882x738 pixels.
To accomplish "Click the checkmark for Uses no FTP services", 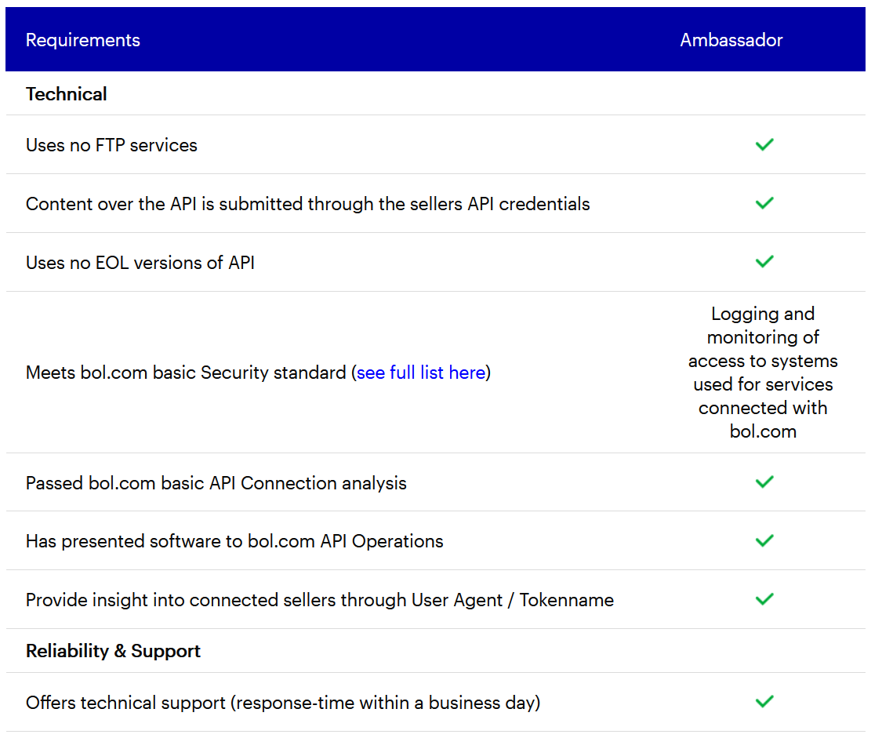I will click(764, 144).
